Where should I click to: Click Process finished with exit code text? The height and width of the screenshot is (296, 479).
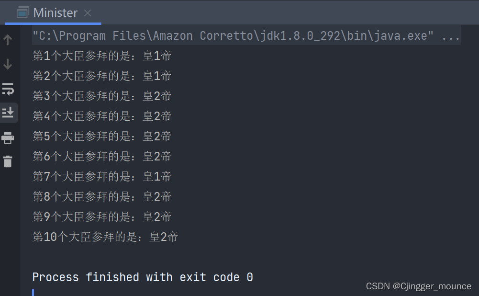coord(143,277)
